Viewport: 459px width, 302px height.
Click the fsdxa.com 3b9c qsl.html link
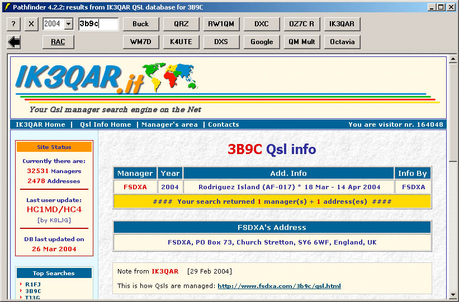tap(280, 286)
